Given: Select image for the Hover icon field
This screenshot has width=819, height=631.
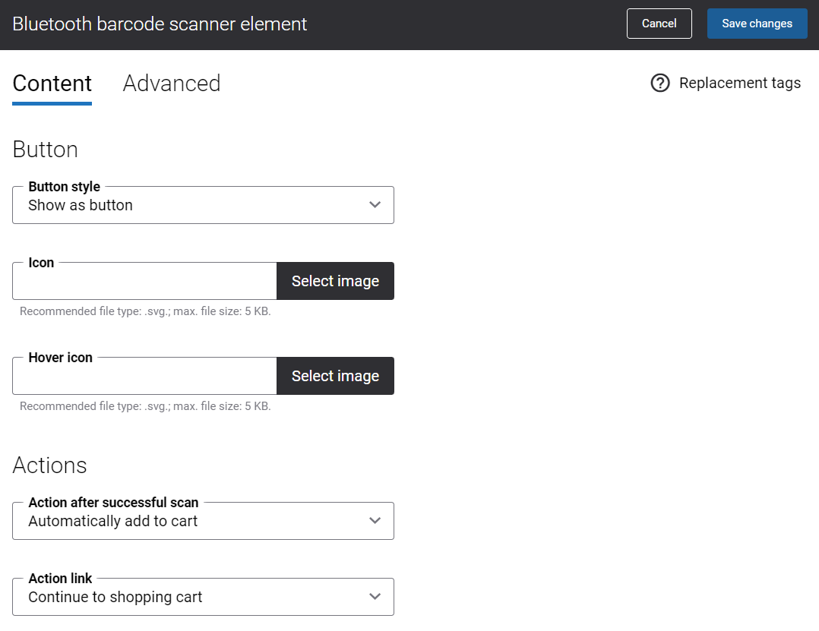Looking at the screenshot, I should pos(335,376).
